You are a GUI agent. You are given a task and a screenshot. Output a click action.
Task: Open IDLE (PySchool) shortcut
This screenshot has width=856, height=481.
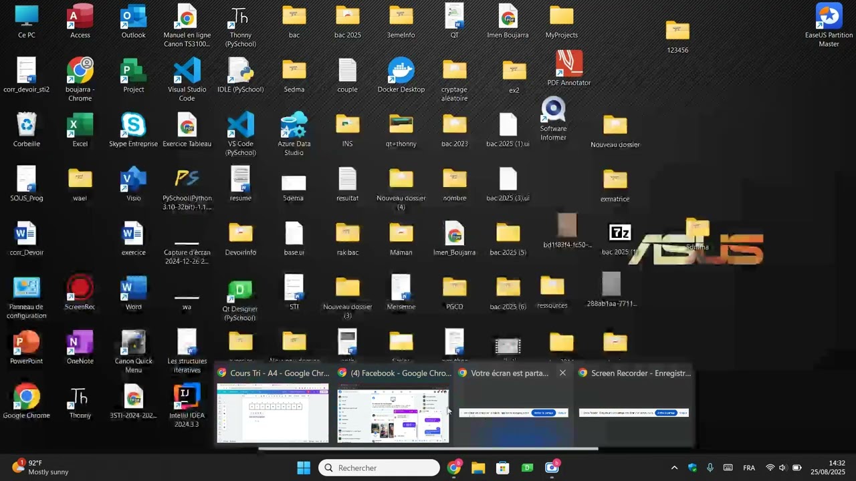pyautogui.click(x=241, y=75)
